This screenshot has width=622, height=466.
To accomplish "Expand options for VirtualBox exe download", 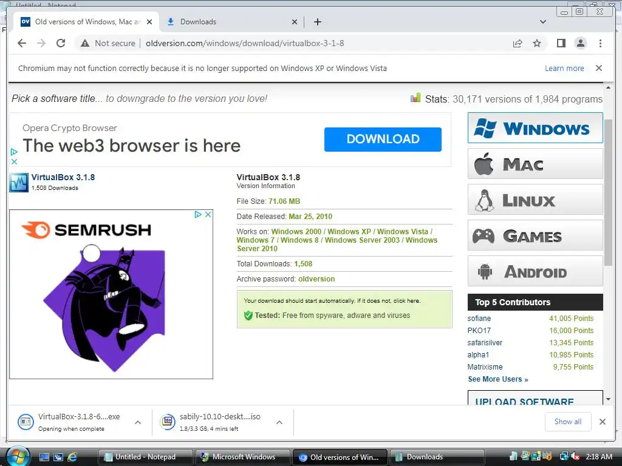I will coord(138,422).
